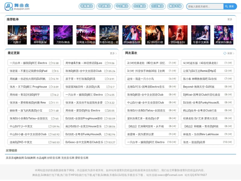Open the 外文舞曲 navigation tab
Image resolution: width=241 pixels, height=181 pixels.
tap(140, 6)
